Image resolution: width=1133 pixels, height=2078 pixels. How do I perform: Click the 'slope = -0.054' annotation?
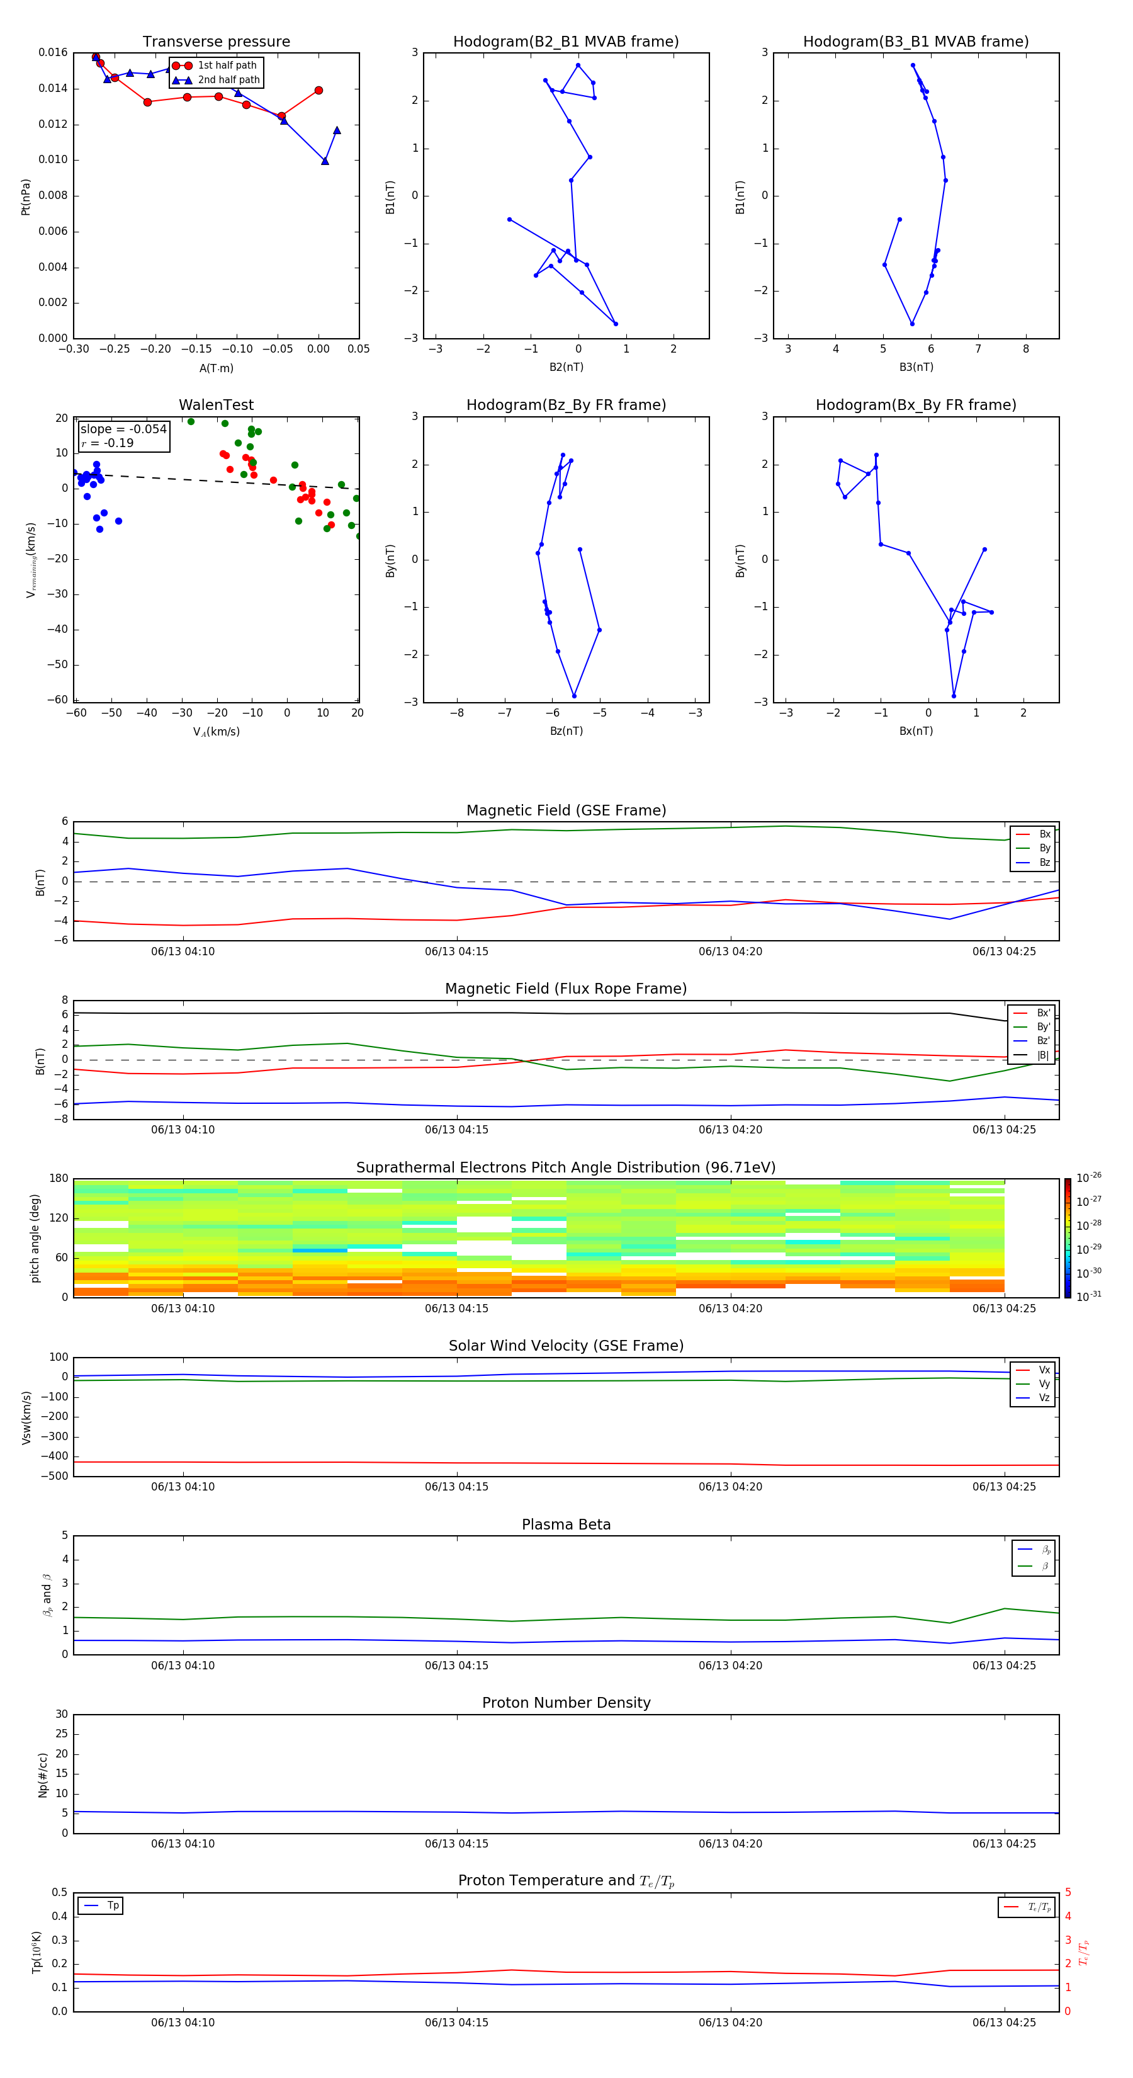(123, 429)
